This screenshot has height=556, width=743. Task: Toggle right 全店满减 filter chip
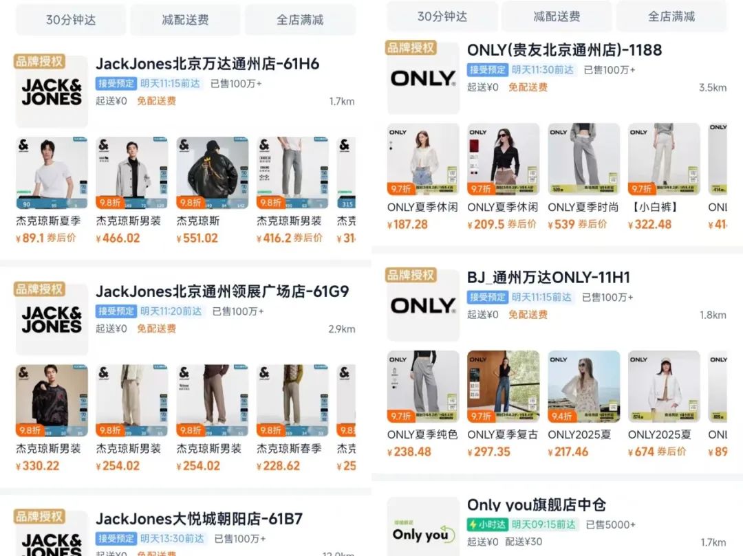[x=671, y=16]
